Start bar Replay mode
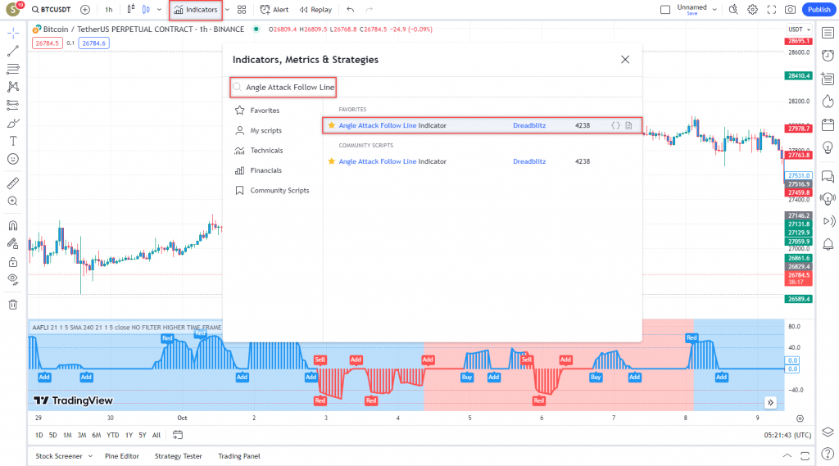This screenshot has width=839, height=466. [x=315, y=10]
